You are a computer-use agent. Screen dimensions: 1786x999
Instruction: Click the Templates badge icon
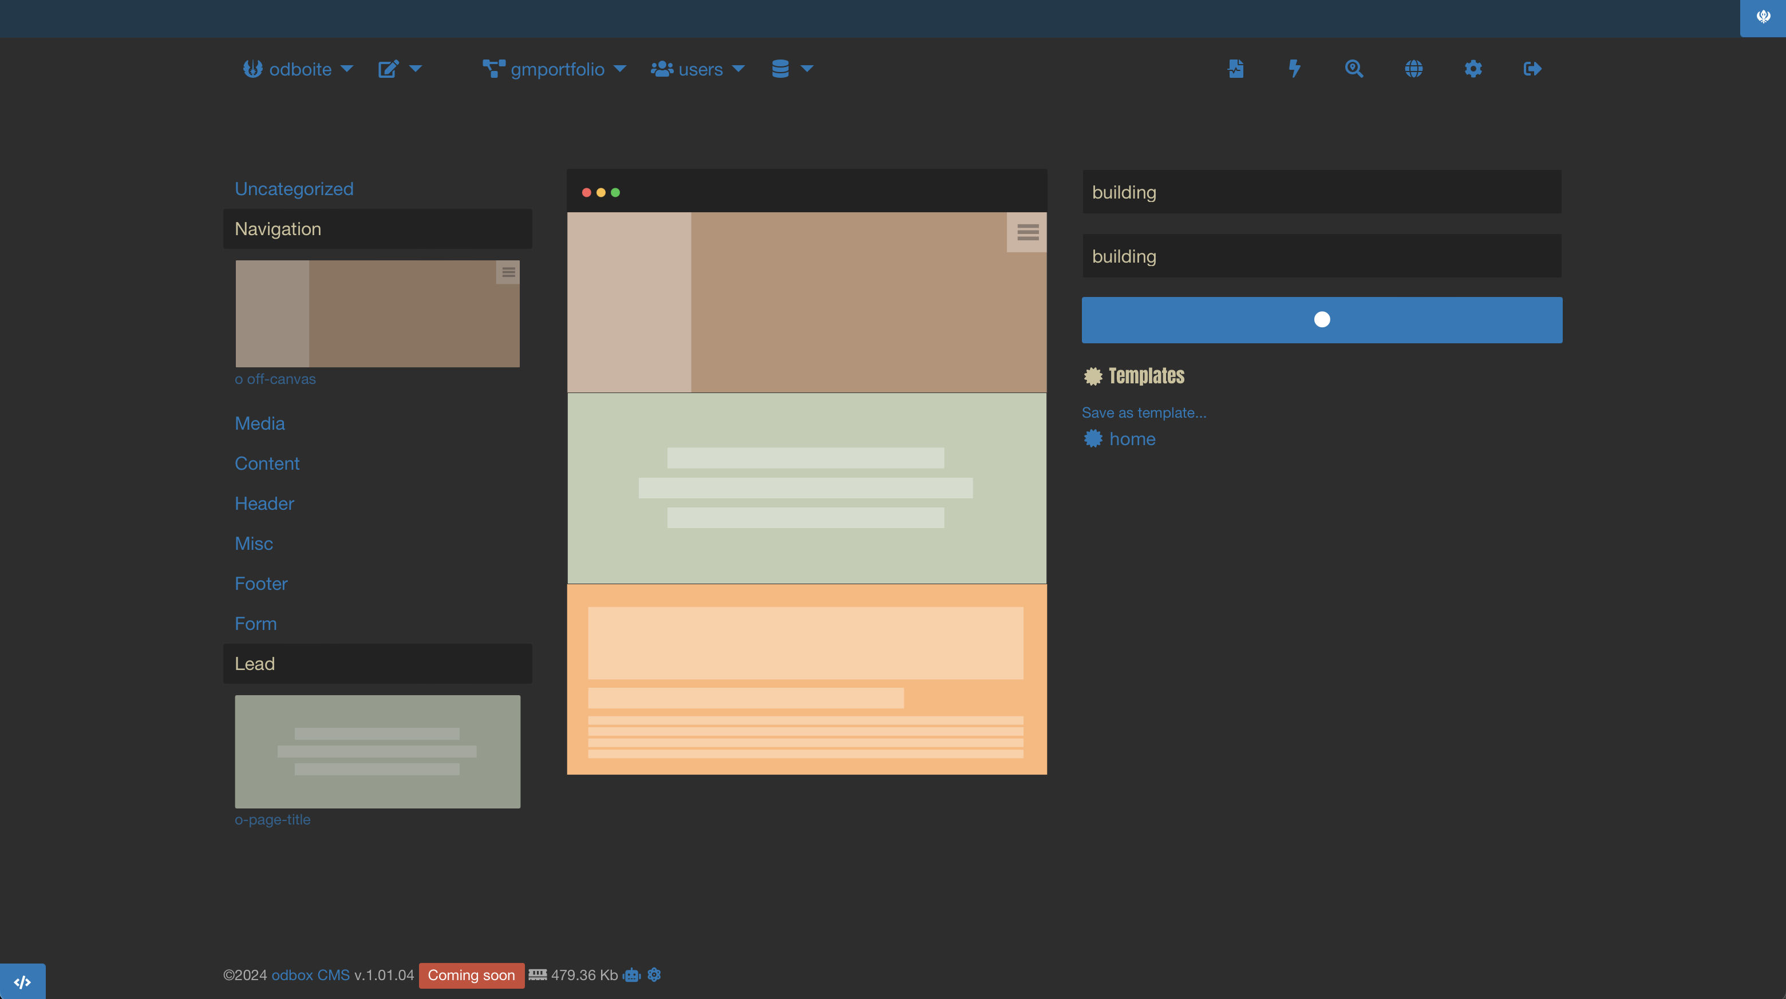1093,376
